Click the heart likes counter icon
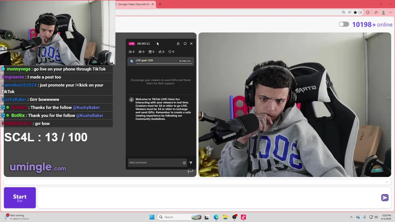The image size is (395, 222). click(x=171, y=52)
